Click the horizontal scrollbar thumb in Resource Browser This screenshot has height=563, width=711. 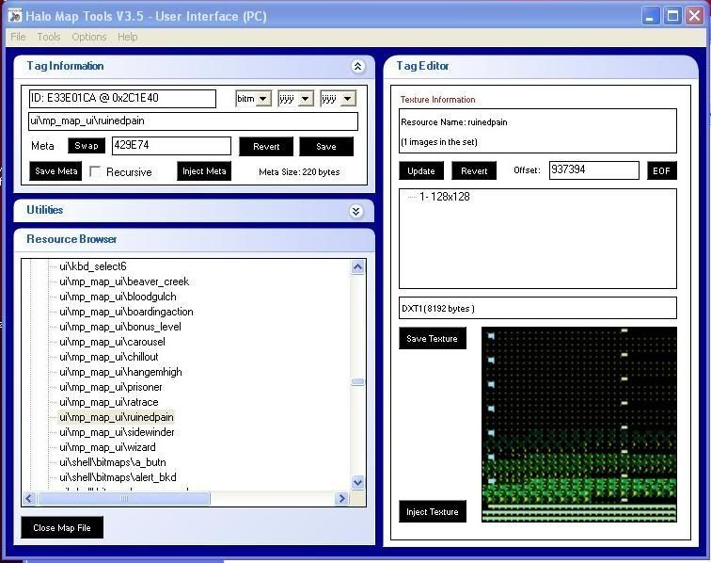(x=124, y=499)
